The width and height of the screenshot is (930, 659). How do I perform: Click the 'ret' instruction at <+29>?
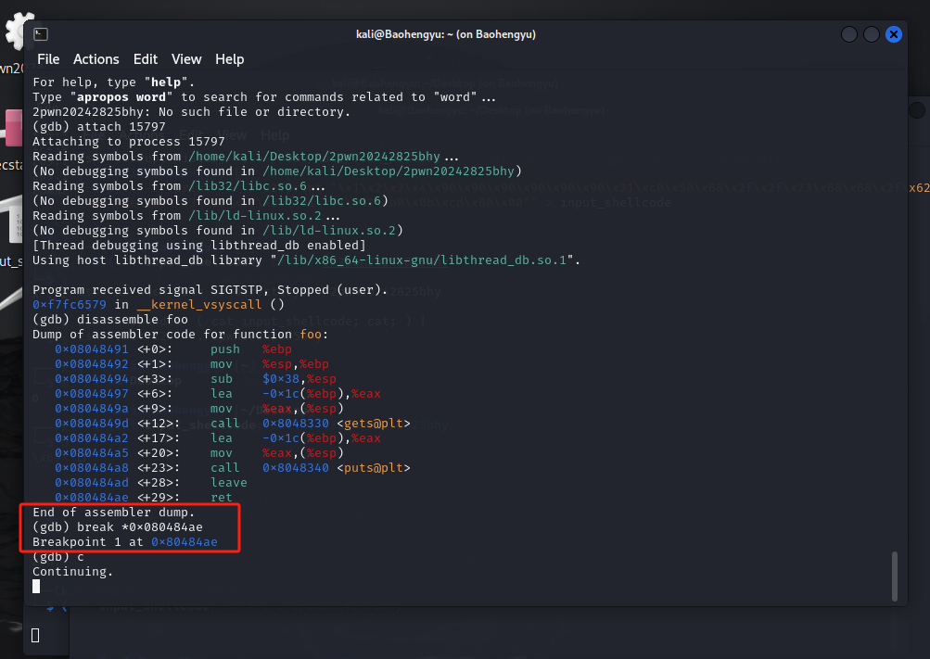click(222, 497)
